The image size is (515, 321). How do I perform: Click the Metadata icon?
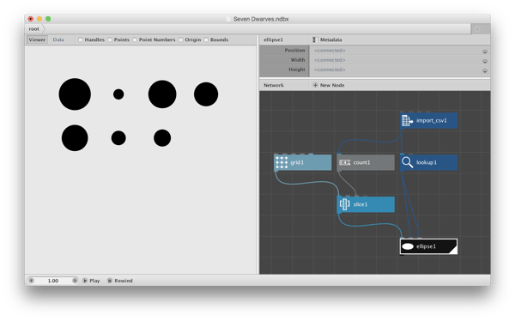(x=315, y=39)
